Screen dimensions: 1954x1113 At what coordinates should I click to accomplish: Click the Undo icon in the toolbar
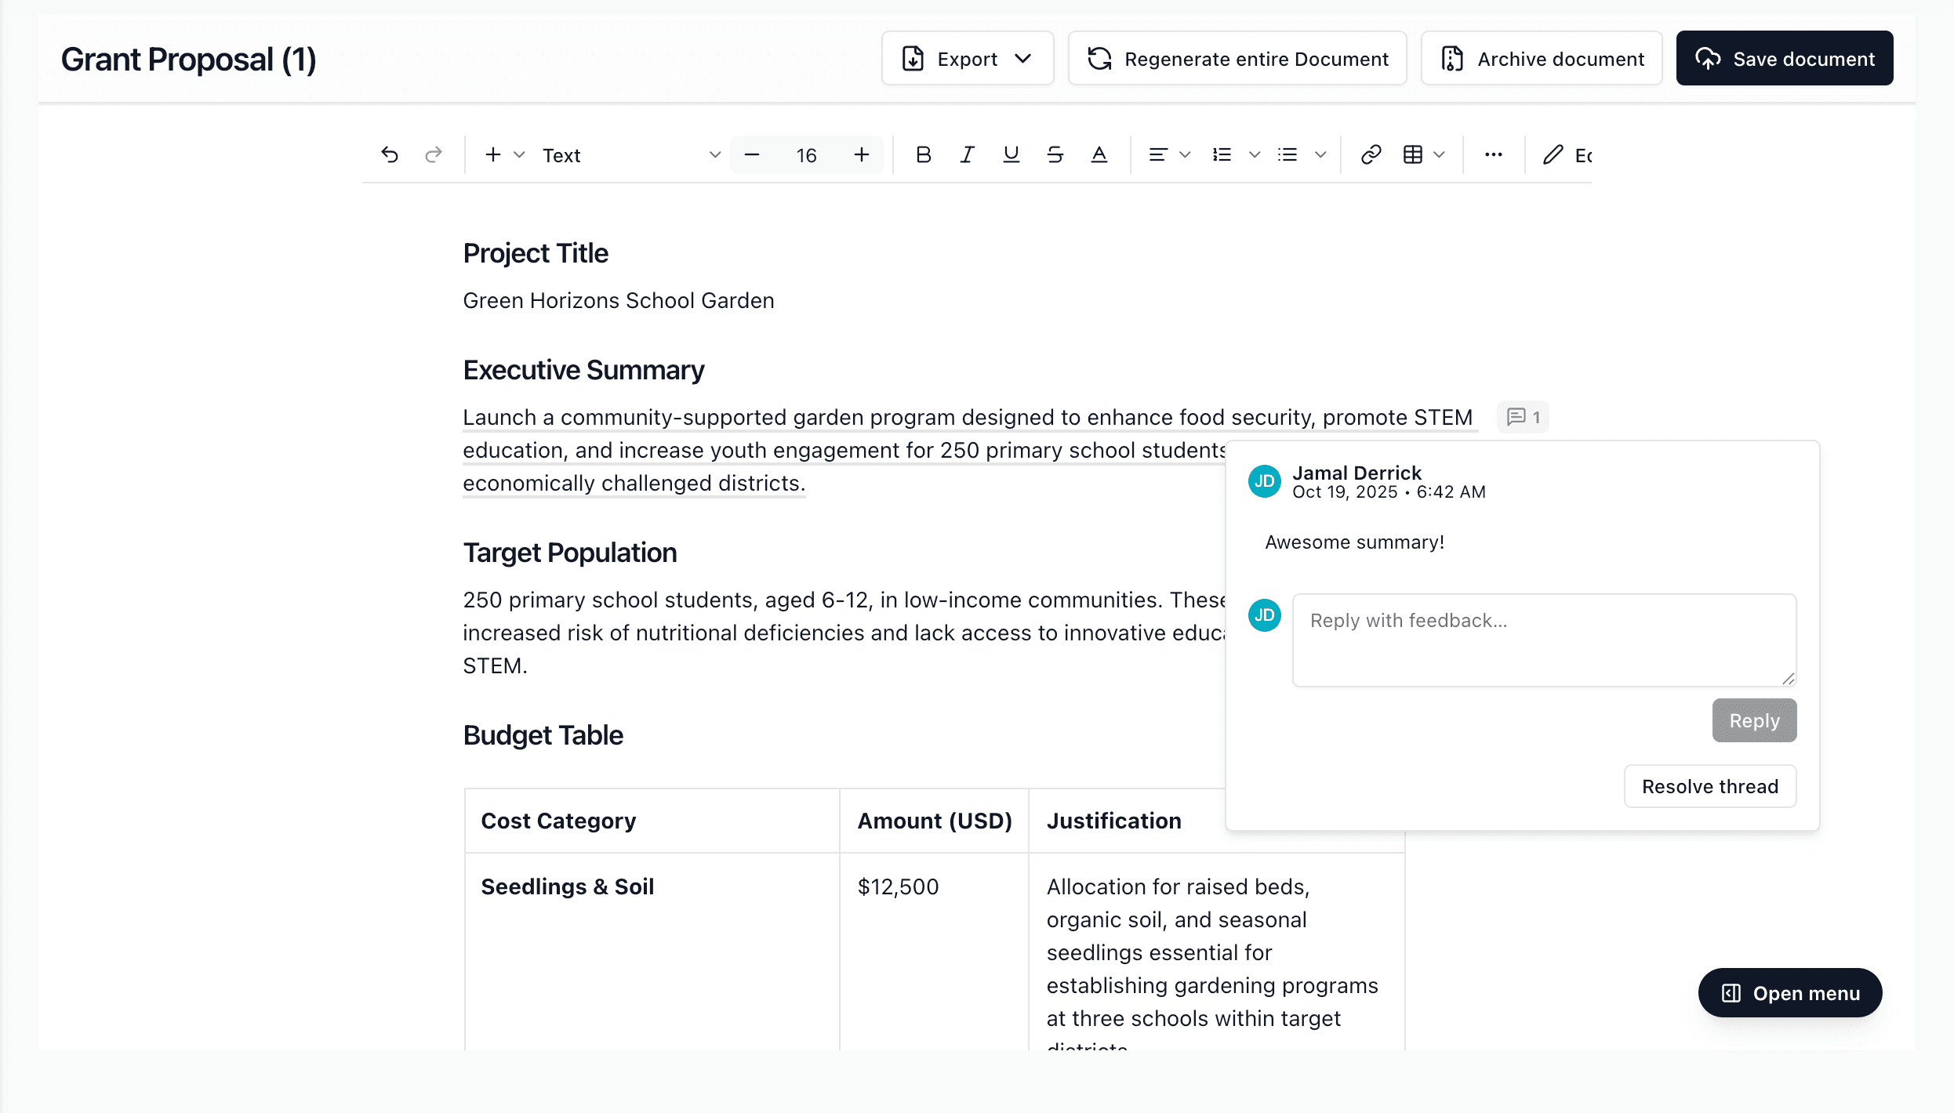(x=390, y=154)
